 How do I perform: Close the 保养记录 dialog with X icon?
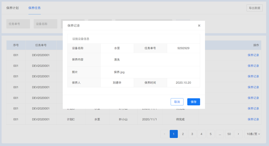(x=199, y=26)
